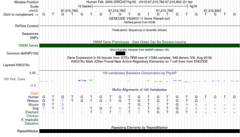Click the SNPs label
Image resolution: width=240 pixels, height=137 pixels.
point(34,38)
